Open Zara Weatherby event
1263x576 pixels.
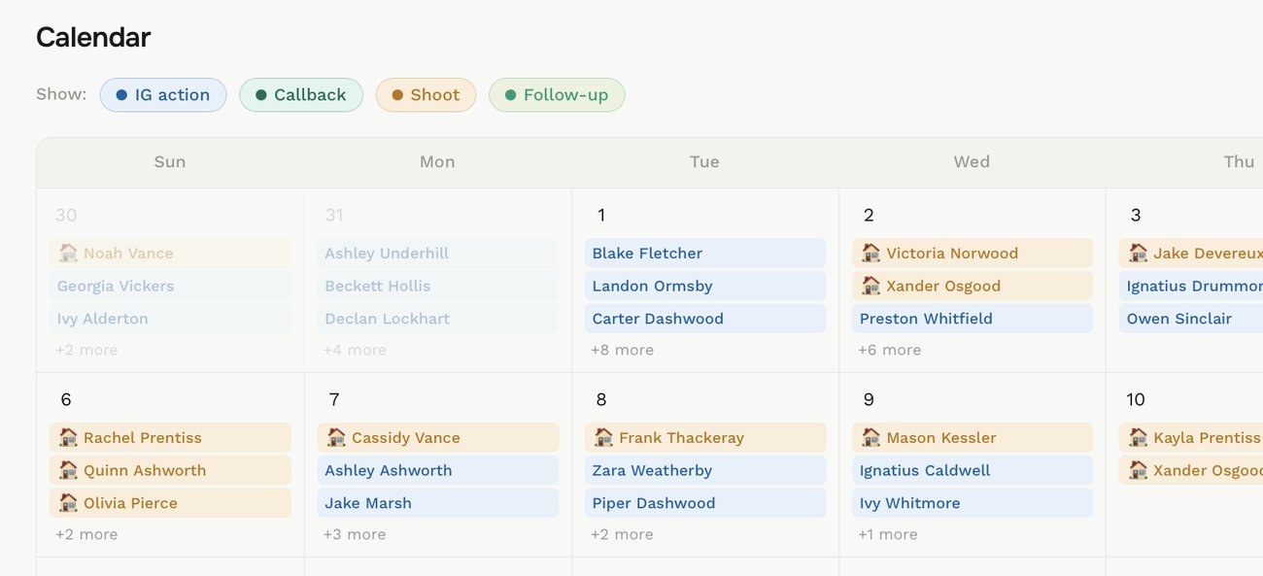pyautogui.click(x=705, y=470)
